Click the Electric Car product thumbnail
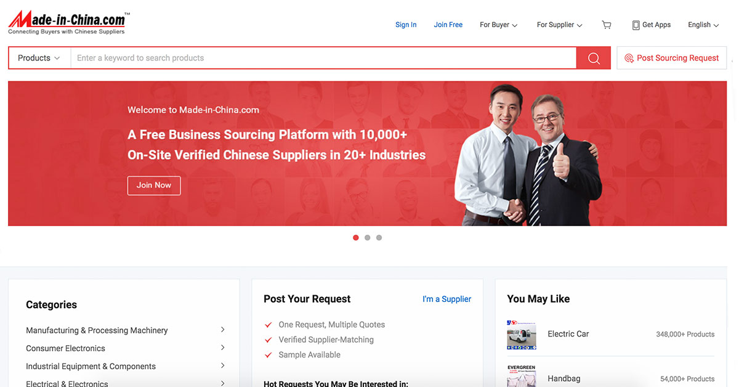The width and height of the screenshot is (739, 387). point(522,335)
